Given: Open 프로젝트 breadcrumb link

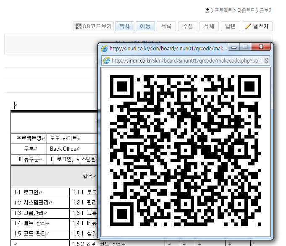Looking at the screenshot, I should coord(223,10).
